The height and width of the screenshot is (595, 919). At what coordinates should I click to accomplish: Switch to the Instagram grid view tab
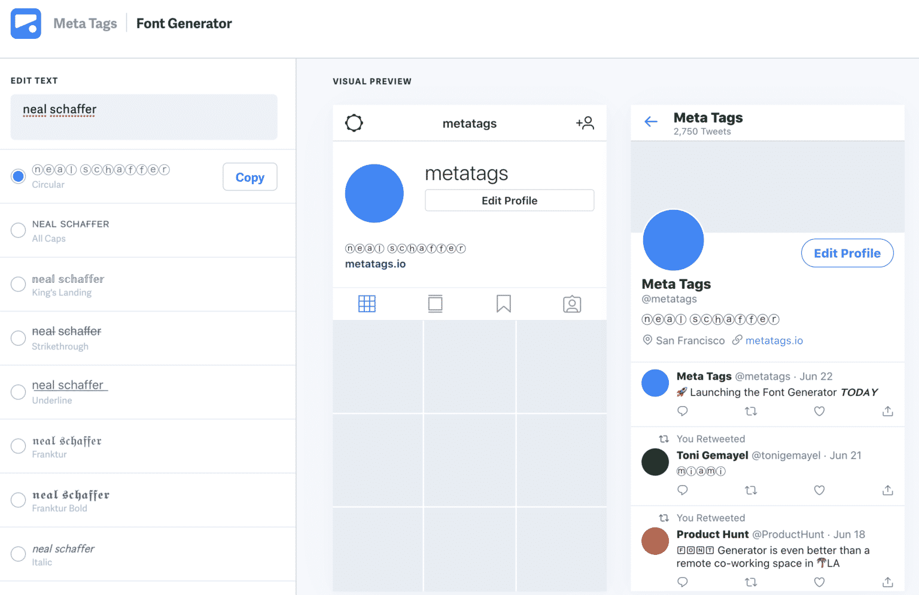367,304
